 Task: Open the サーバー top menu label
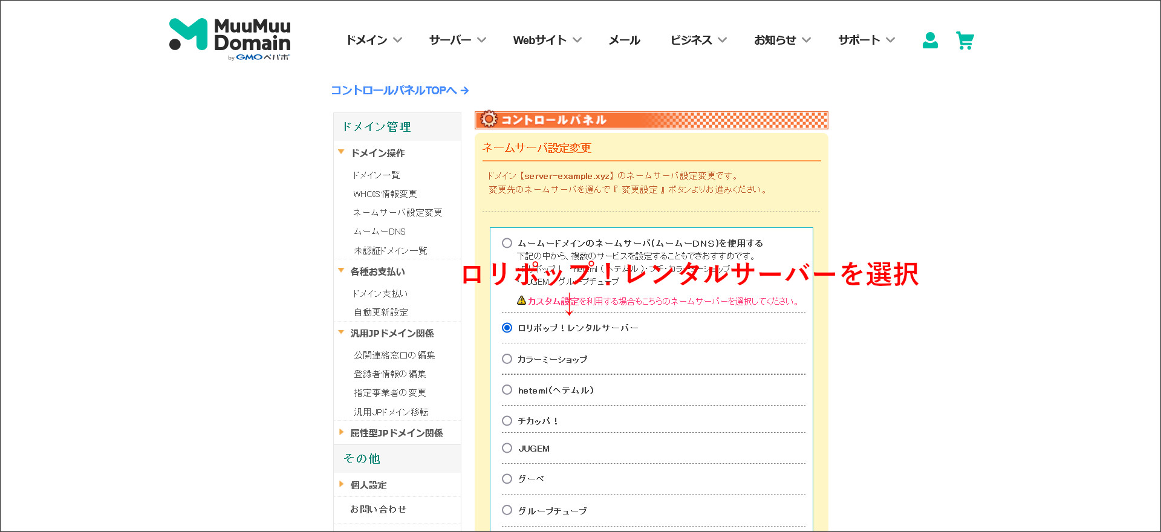(x=450, y=40)
